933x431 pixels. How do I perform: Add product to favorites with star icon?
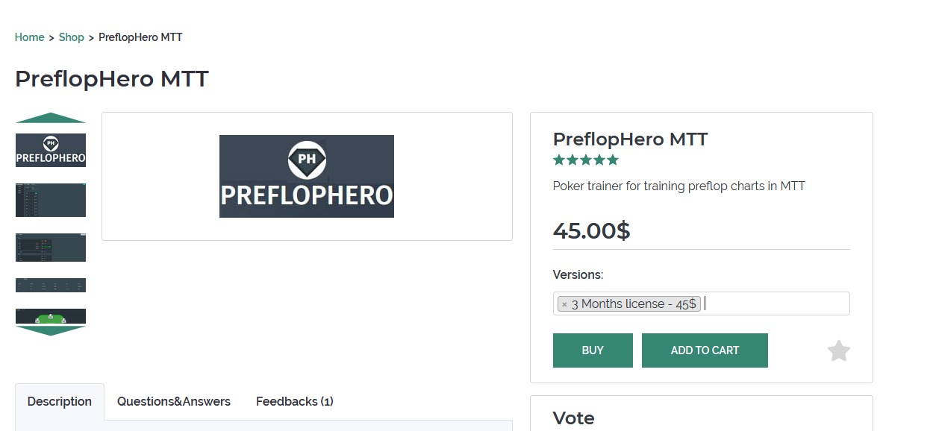(x=839, y=350)
